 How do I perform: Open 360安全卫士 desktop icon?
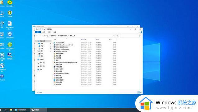tap(10, 3)
